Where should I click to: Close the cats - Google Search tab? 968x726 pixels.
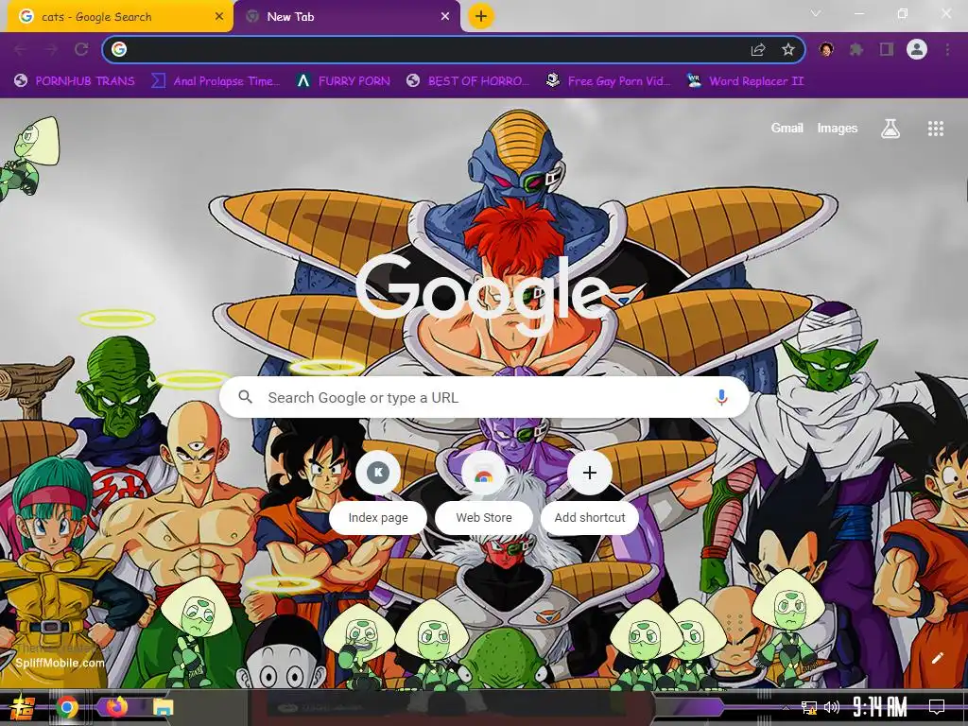pyautogui.click(x=219, y=17)
